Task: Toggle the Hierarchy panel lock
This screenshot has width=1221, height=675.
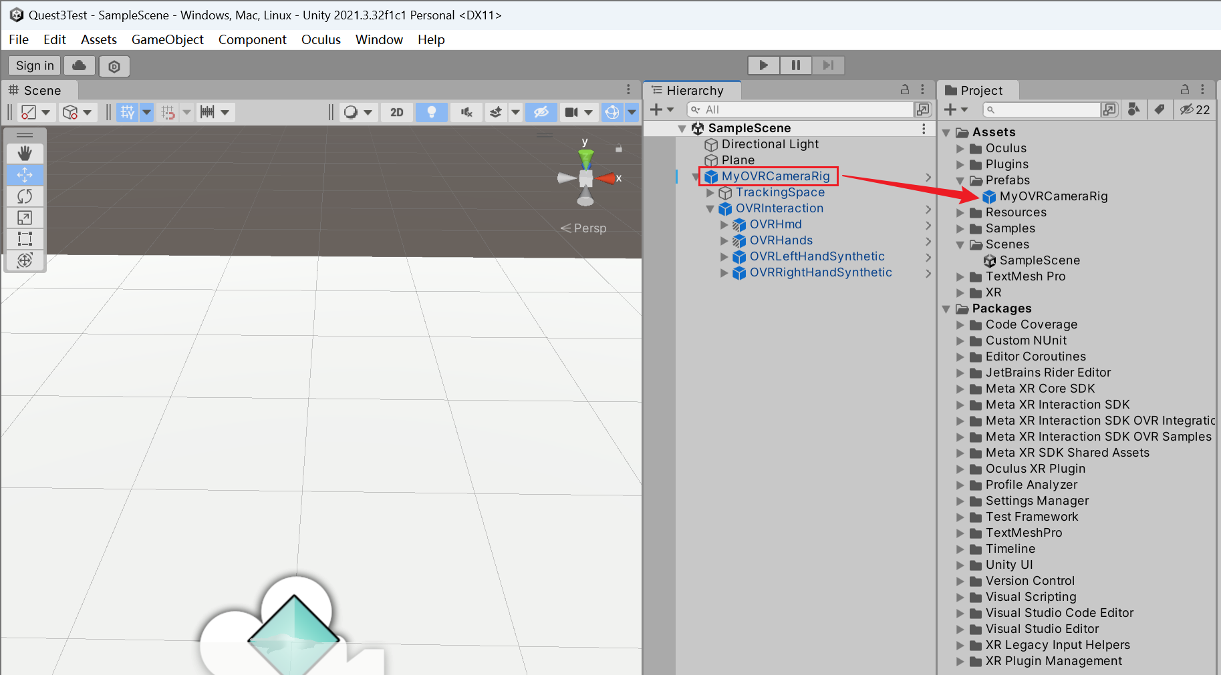Action: tap(905, 89)
